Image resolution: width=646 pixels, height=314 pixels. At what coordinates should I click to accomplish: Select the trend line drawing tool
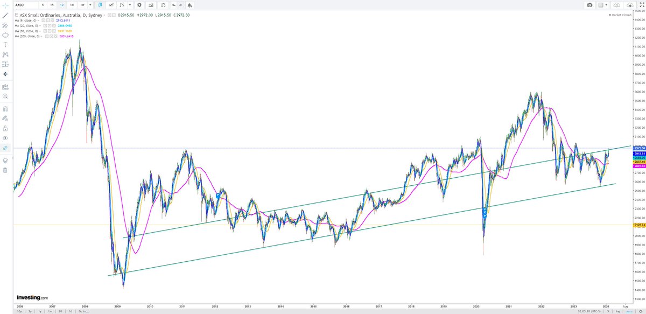(x=5, y=16)
